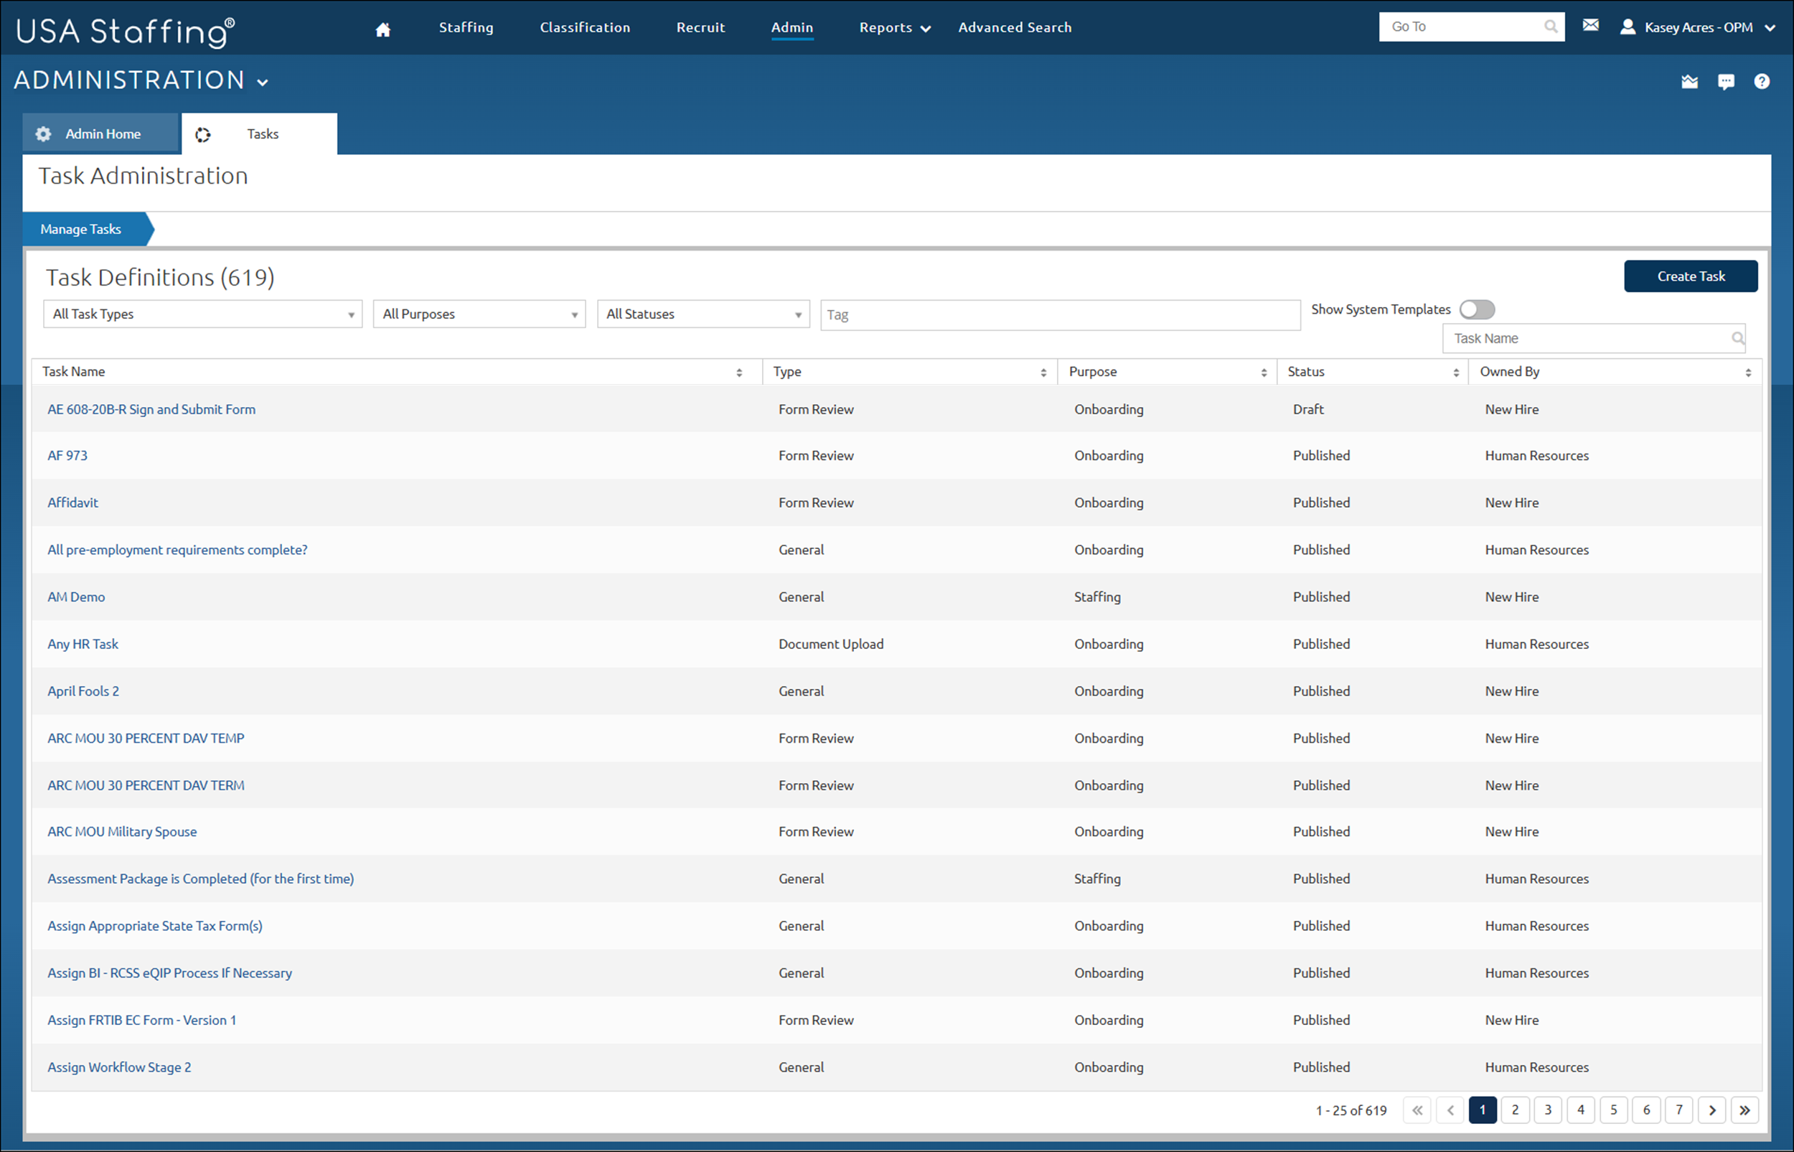Expand the ADMINISTRATION heading dropdown
This screenshot has height=1152, width=1794.
click(x=142, y=80)
